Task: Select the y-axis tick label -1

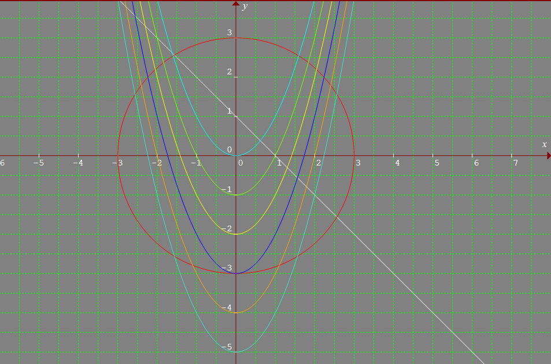Action: 227,190
